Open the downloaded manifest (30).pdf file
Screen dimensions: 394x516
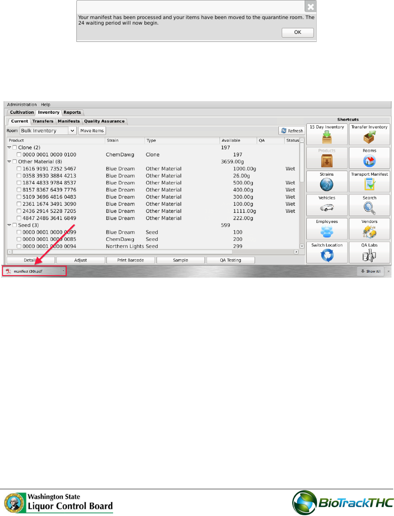tap(32, 271)
